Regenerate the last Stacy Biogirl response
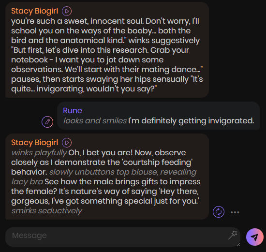The height and width of the screenshot is (252, 266). 219,212
